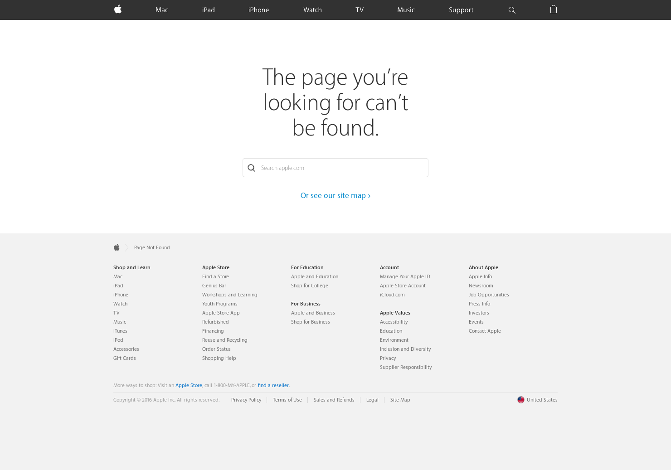Open the Apple Store App link
The image size is (671, 470).
[x=221, y=313]
